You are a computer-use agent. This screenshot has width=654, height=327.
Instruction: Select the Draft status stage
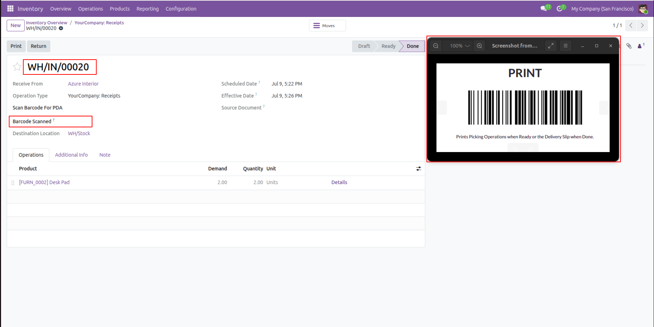coord(364,46)
